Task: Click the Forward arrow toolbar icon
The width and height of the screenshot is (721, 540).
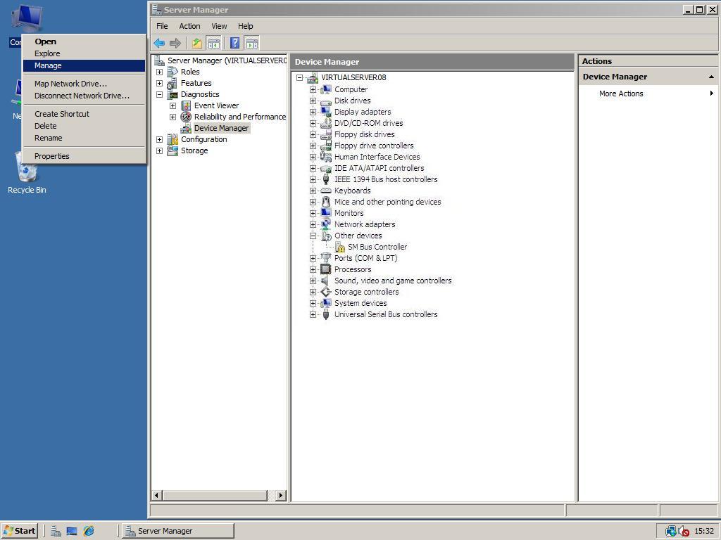Action: click(175, 43)
